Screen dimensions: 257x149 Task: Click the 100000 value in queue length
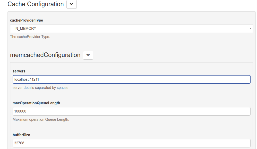click(20, 111)
